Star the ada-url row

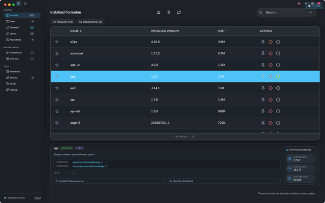coord(57,65)
